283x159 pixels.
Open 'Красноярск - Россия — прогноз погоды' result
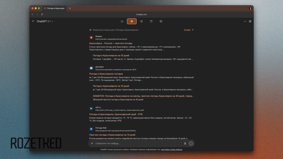(x=111, y=43)
